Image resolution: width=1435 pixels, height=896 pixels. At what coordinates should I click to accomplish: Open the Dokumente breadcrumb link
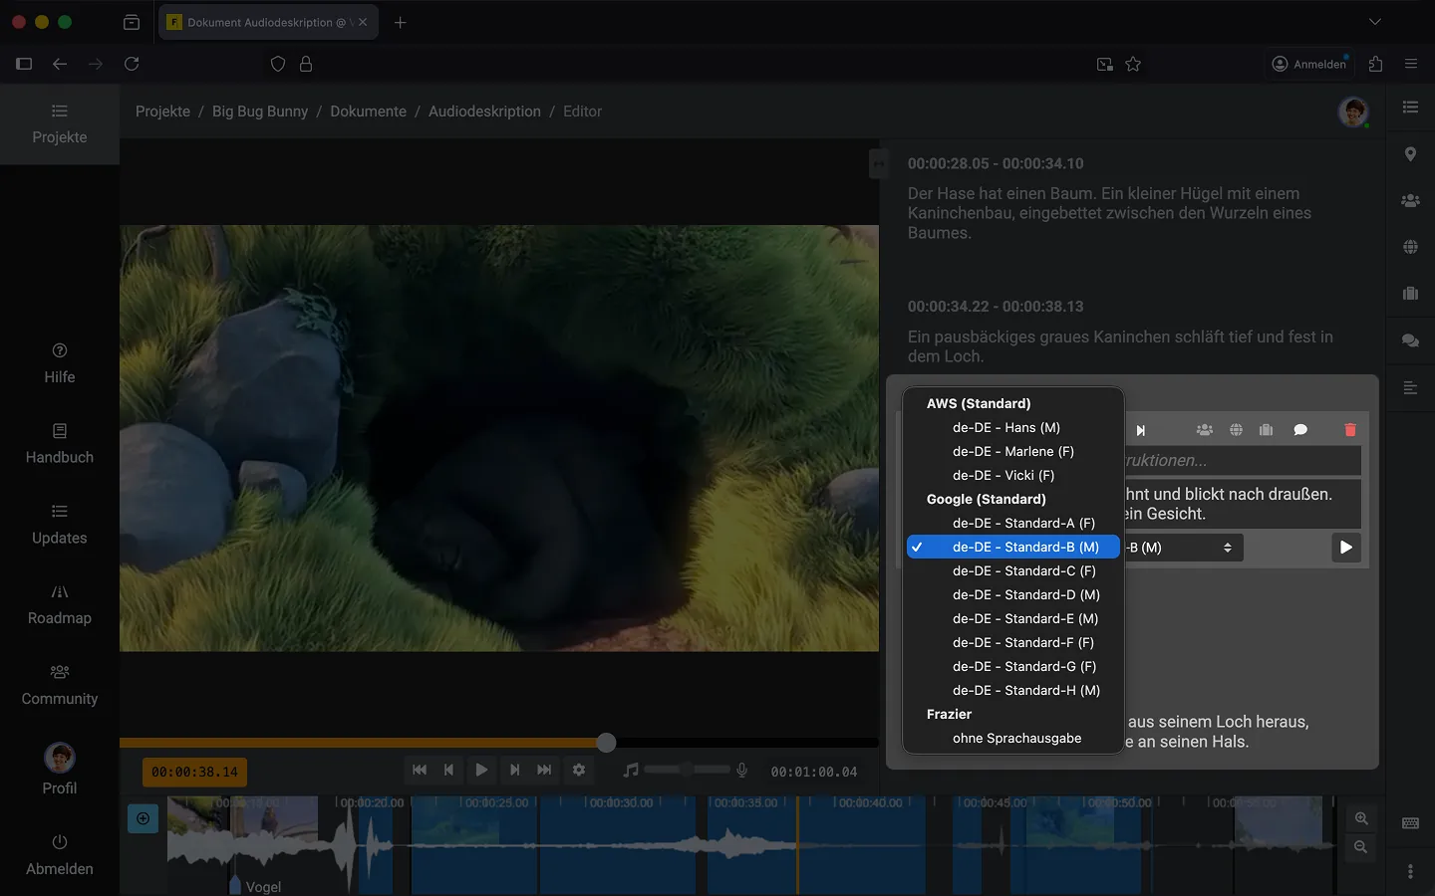pyautogui.click(x=368, y=112)
